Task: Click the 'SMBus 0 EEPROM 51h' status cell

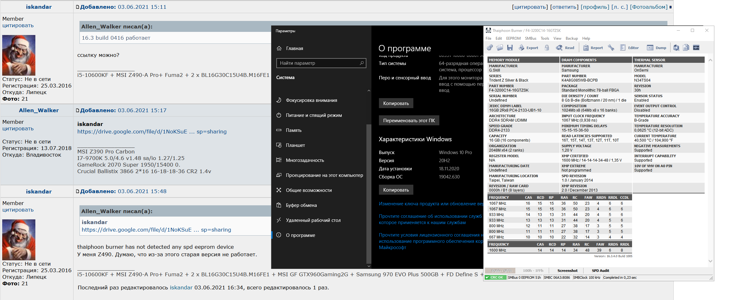Action: (524, 277)
